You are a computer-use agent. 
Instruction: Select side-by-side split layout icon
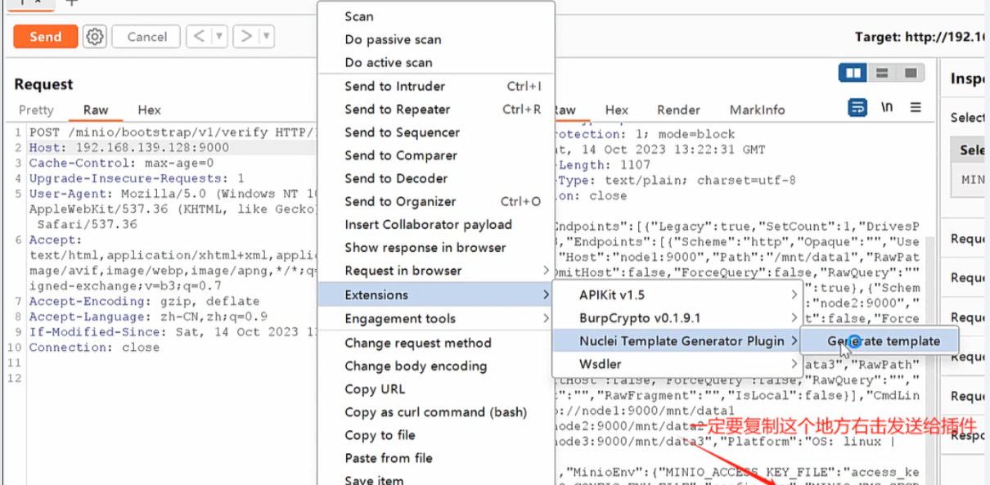(853, 73)
